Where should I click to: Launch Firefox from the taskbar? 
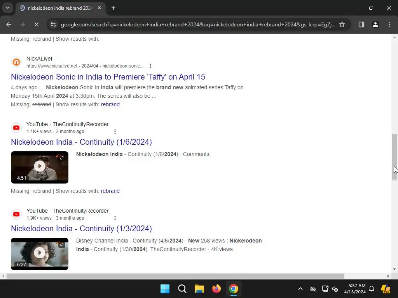216,289
